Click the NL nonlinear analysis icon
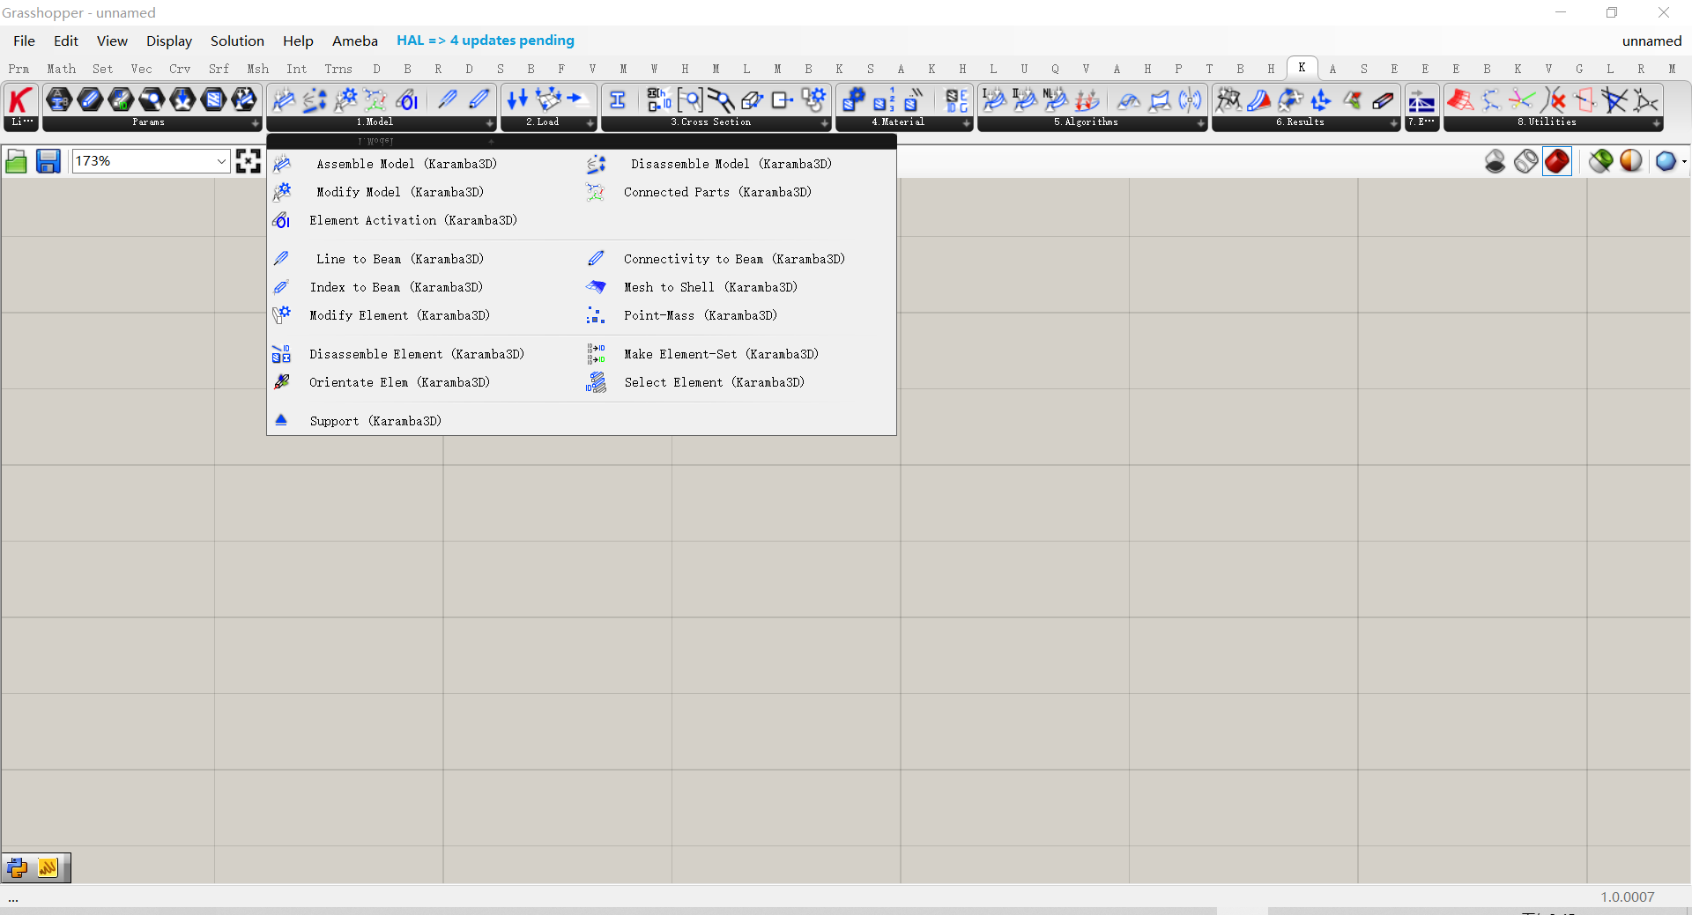Screen dimensions: 1692x915 tap(1056, 100)
